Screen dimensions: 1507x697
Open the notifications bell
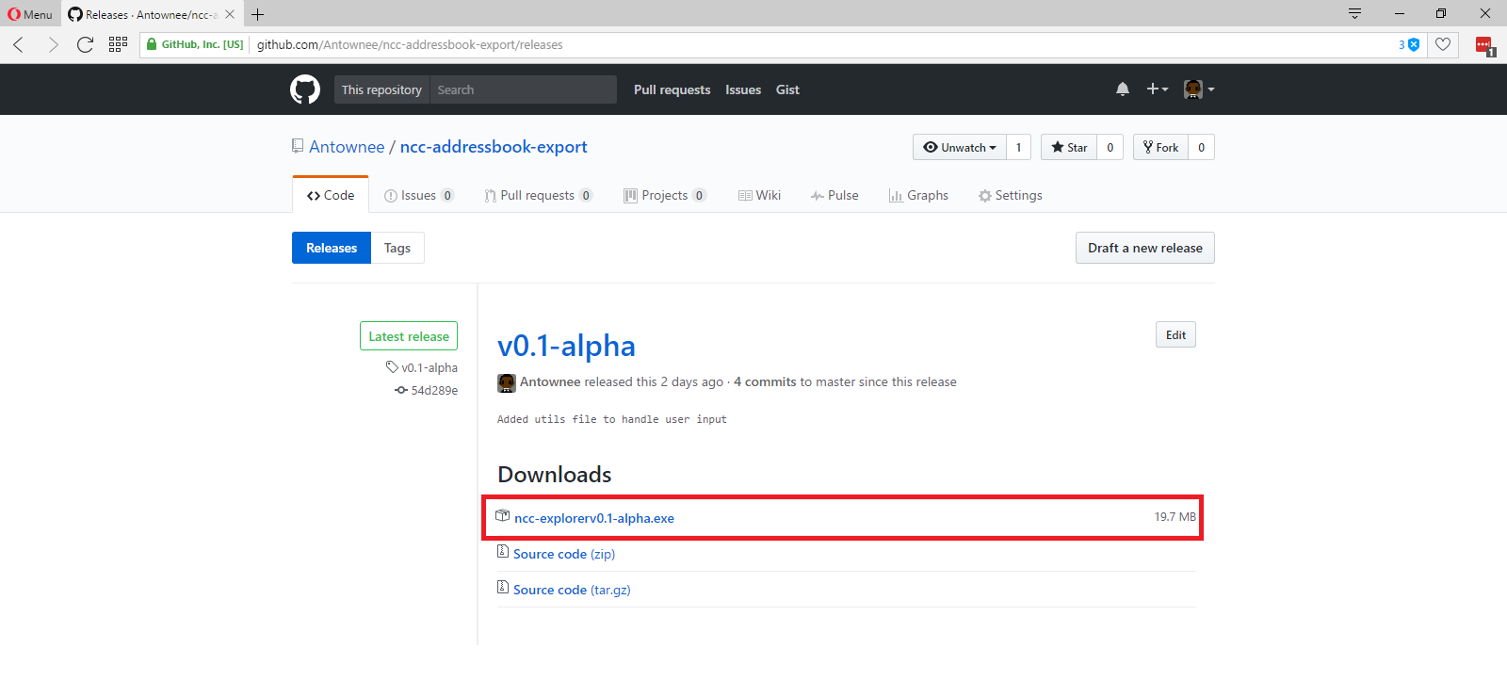point(1123,89)
